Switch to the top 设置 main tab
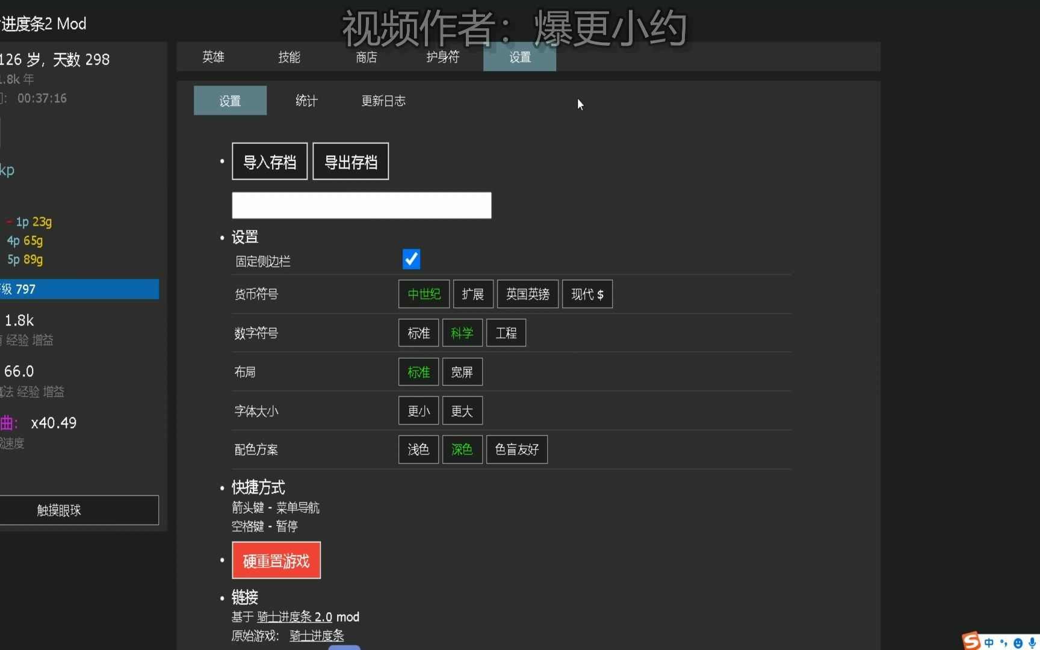This screenshot has height=650, width=1040. point(520,57)
